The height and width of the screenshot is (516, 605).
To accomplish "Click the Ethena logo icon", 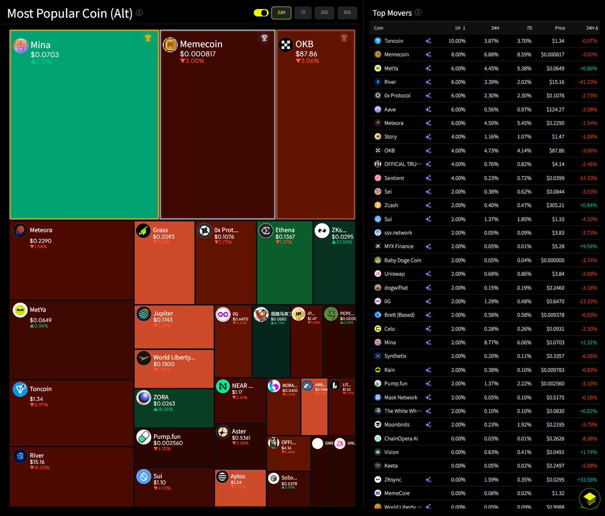I will [266, 231].
